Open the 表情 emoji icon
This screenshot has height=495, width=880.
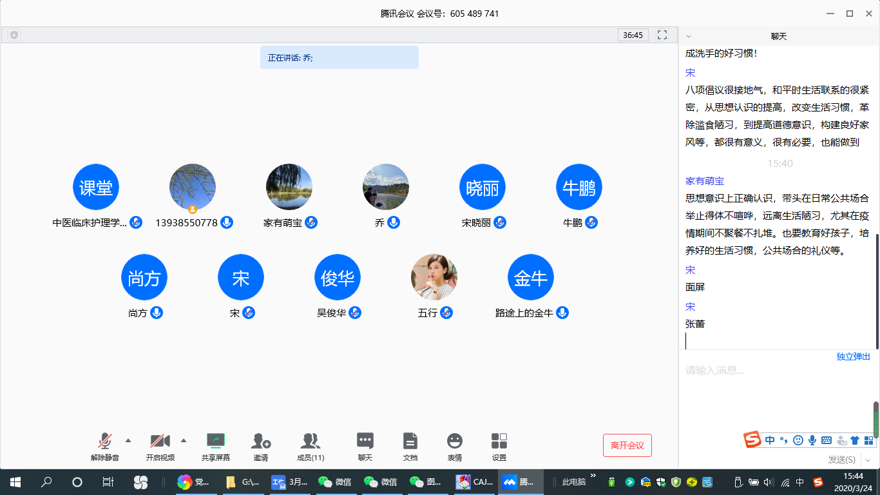tap(454, 442)
